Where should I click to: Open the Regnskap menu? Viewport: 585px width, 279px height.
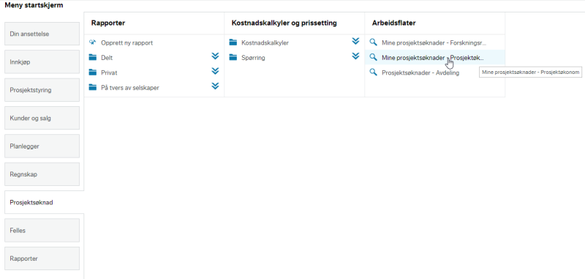pyautogui.click(x=42, y=174)
